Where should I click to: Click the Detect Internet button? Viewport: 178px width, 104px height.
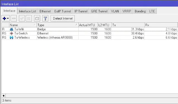tap(63, 18)
